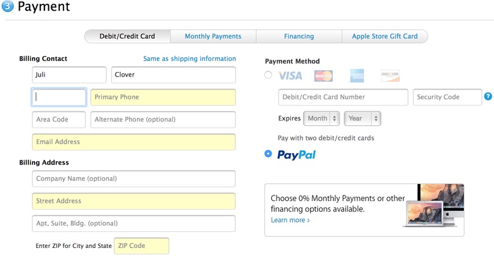Image resolution: width=494 pixels, height=256 pixels.
Task: Click the Learn more link
Action: tap(290, 220)
